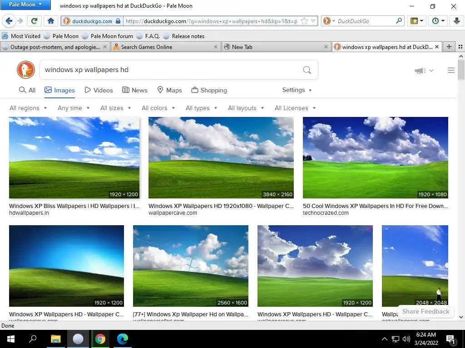Click the search bar magnifier icon
Screen dimensions: 465x348
tap(399, 21)
